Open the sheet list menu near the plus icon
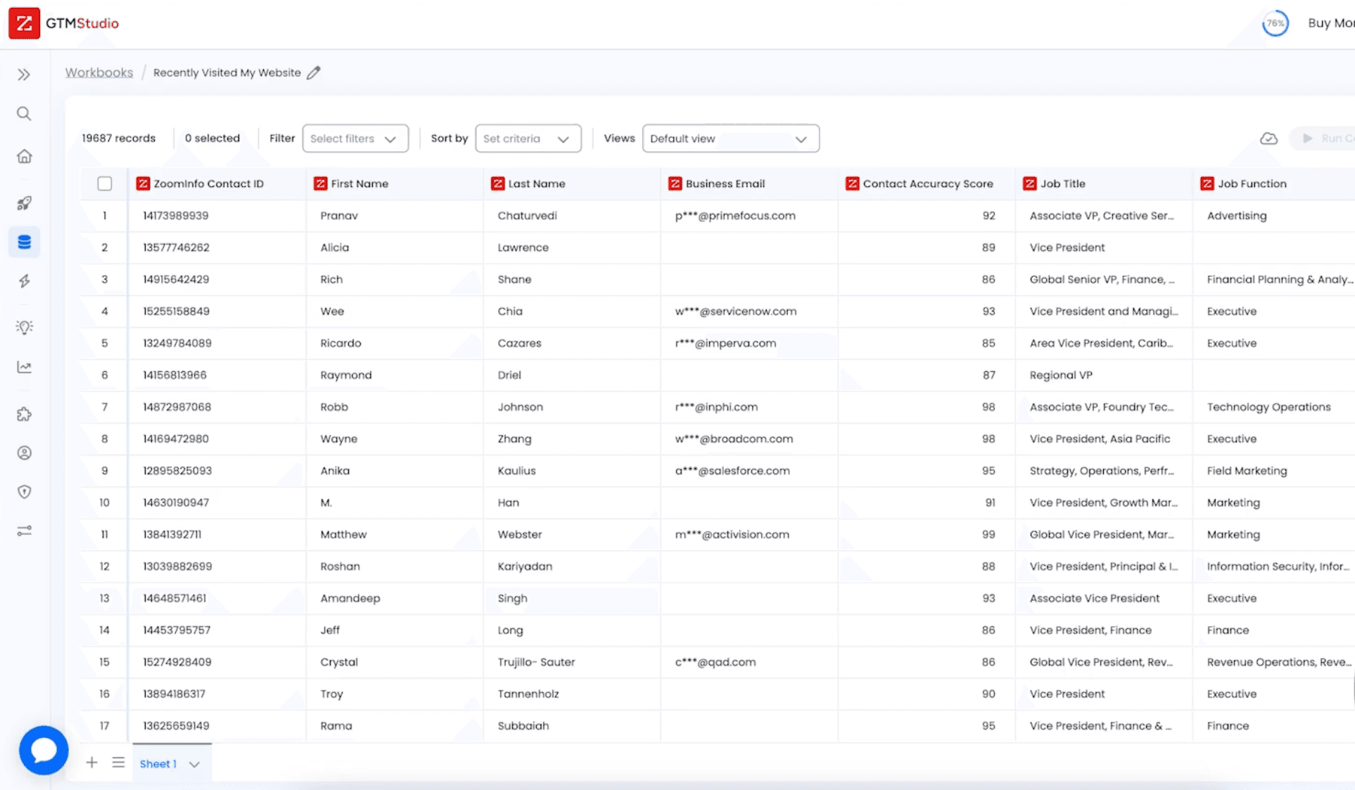Screen dimensions: 1355x790 click(118, 762)
